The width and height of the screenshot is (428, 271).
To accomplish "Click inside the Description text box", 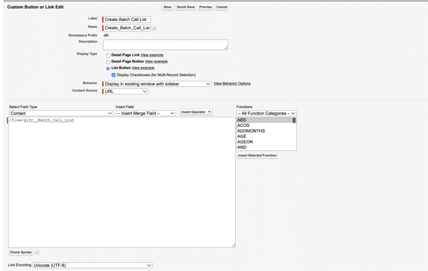I will (166, 45).
